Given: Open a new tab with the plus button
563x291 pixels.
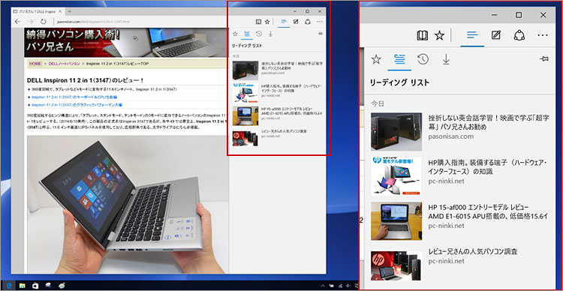Looking at the screenshot, I should (69, 11).
